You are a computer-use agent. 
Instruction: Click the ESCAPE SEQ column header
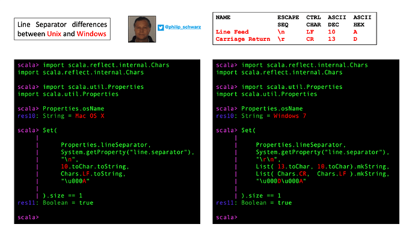point(288,21)
